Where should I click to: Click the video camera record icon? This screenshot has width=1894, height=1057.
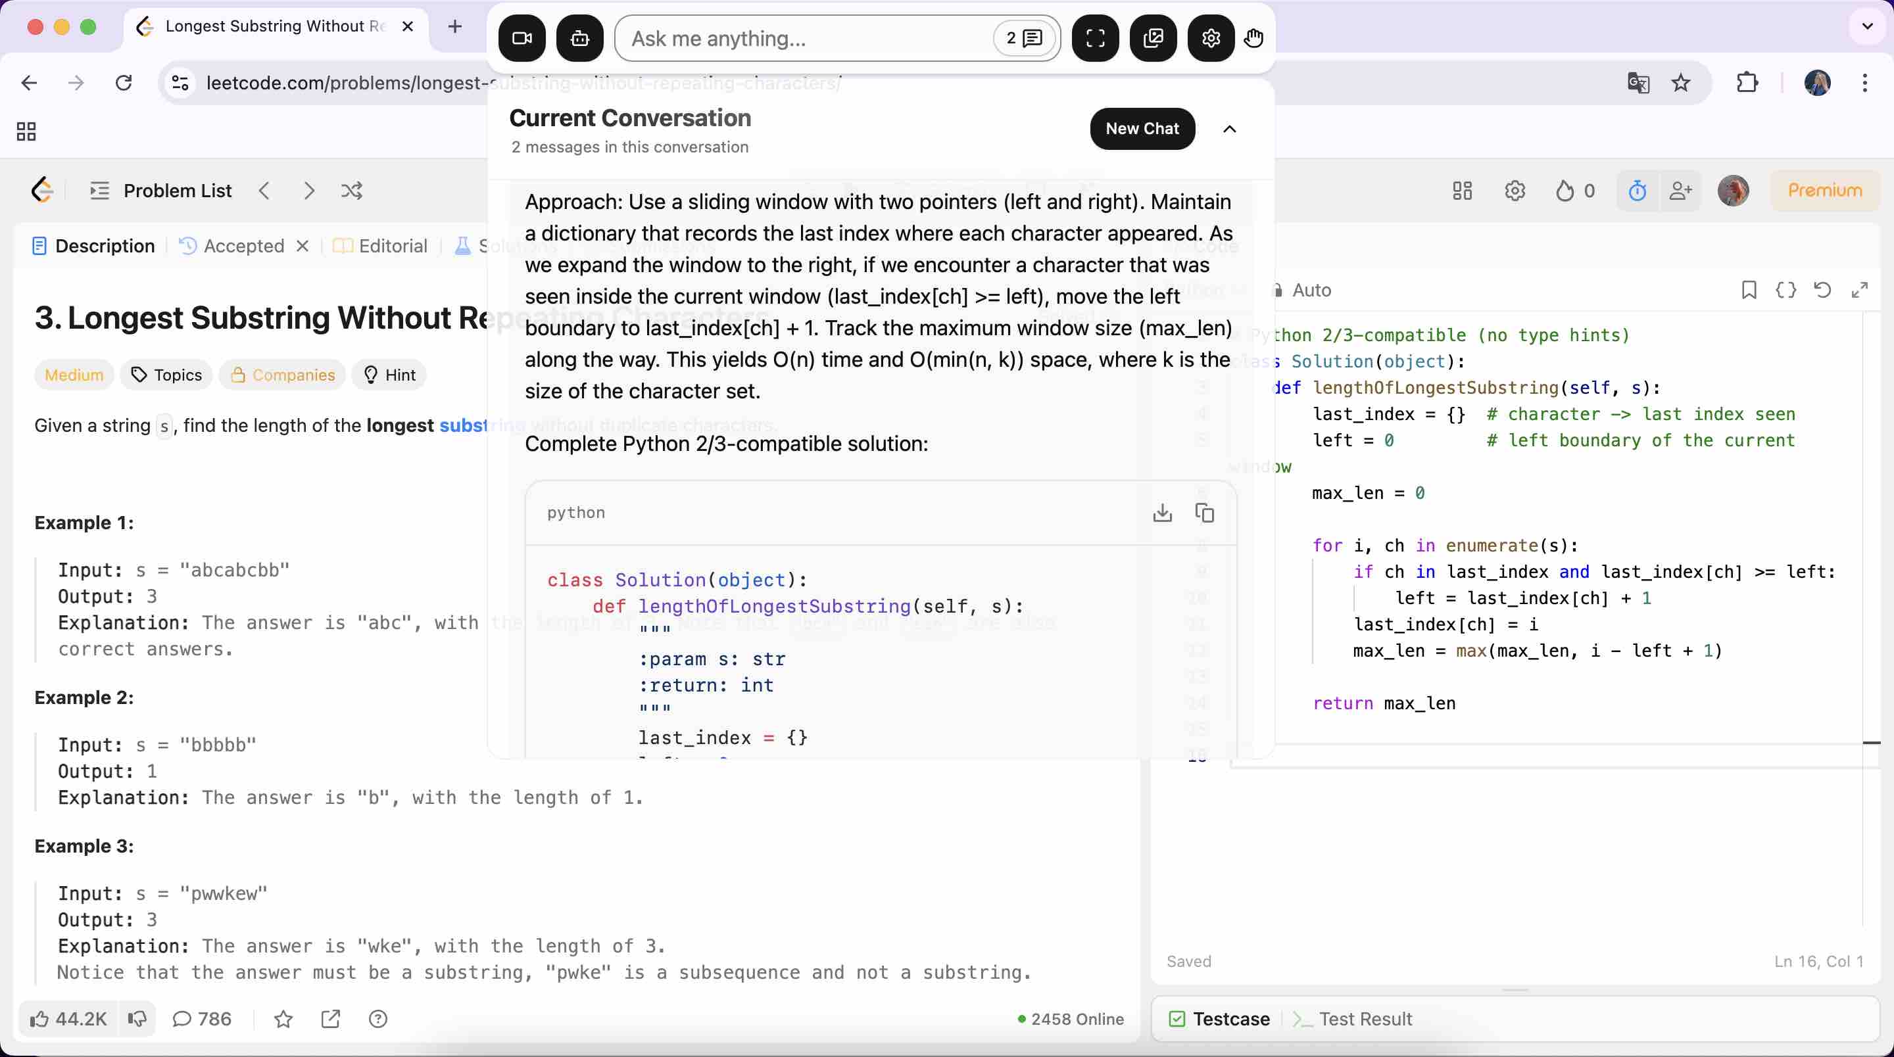(x=522, y=38)
